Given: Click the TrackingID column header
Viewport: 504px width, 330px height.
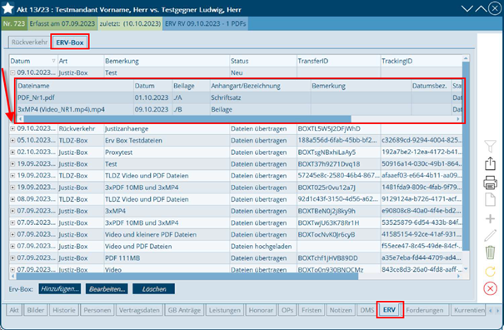Looking at the screenshot, I should click(x=422, y=61).
